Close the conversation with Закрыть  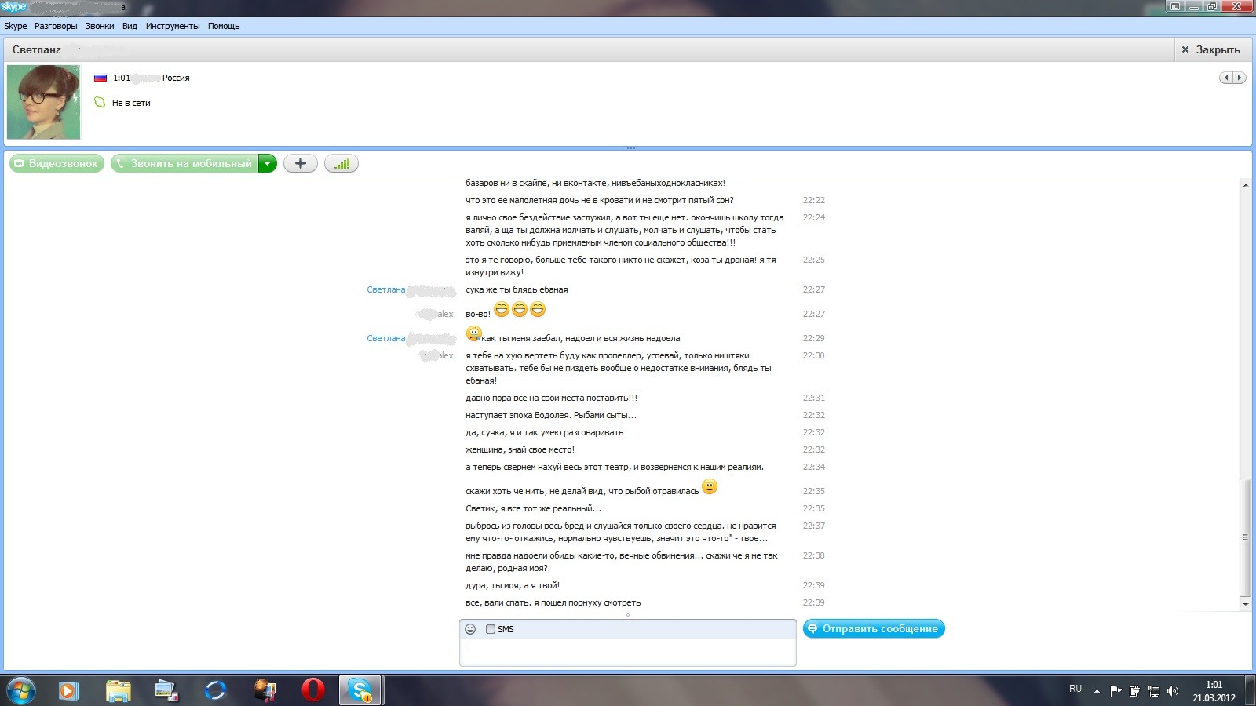coord(1210,49)
